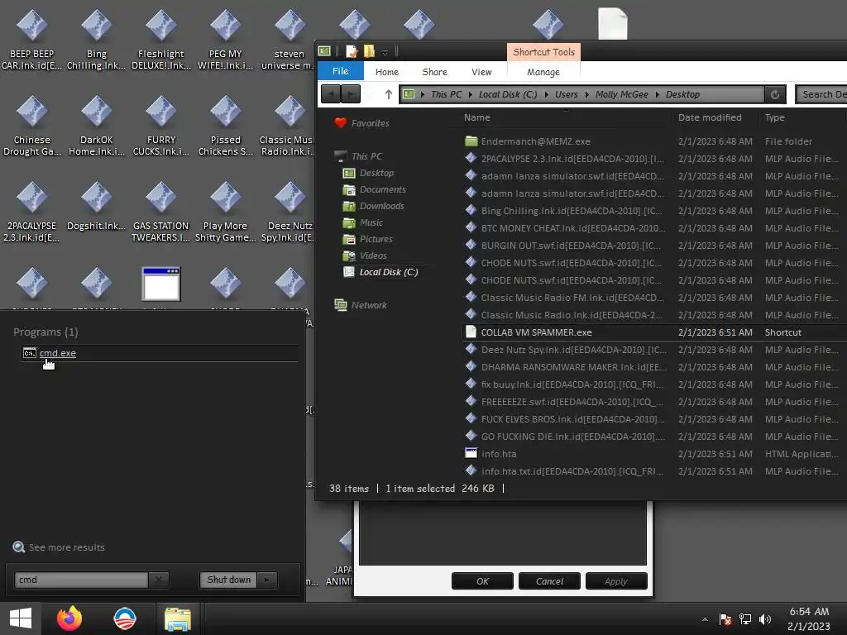Click OK in the dialog

[x=482, y=581]
